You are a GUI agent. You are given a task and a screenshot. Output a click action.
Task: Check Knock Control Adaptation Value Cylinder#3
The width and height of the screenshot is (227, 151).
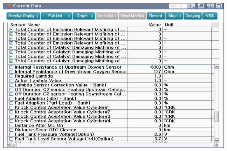coord(11,117)
